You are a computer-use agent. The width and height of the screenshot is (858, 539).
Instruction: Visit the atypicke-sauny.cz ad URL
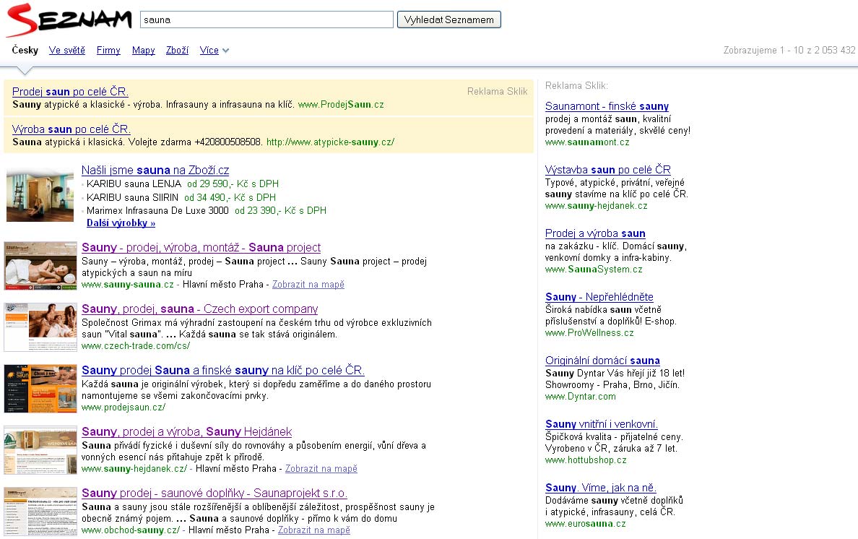[x=331, y=142]
